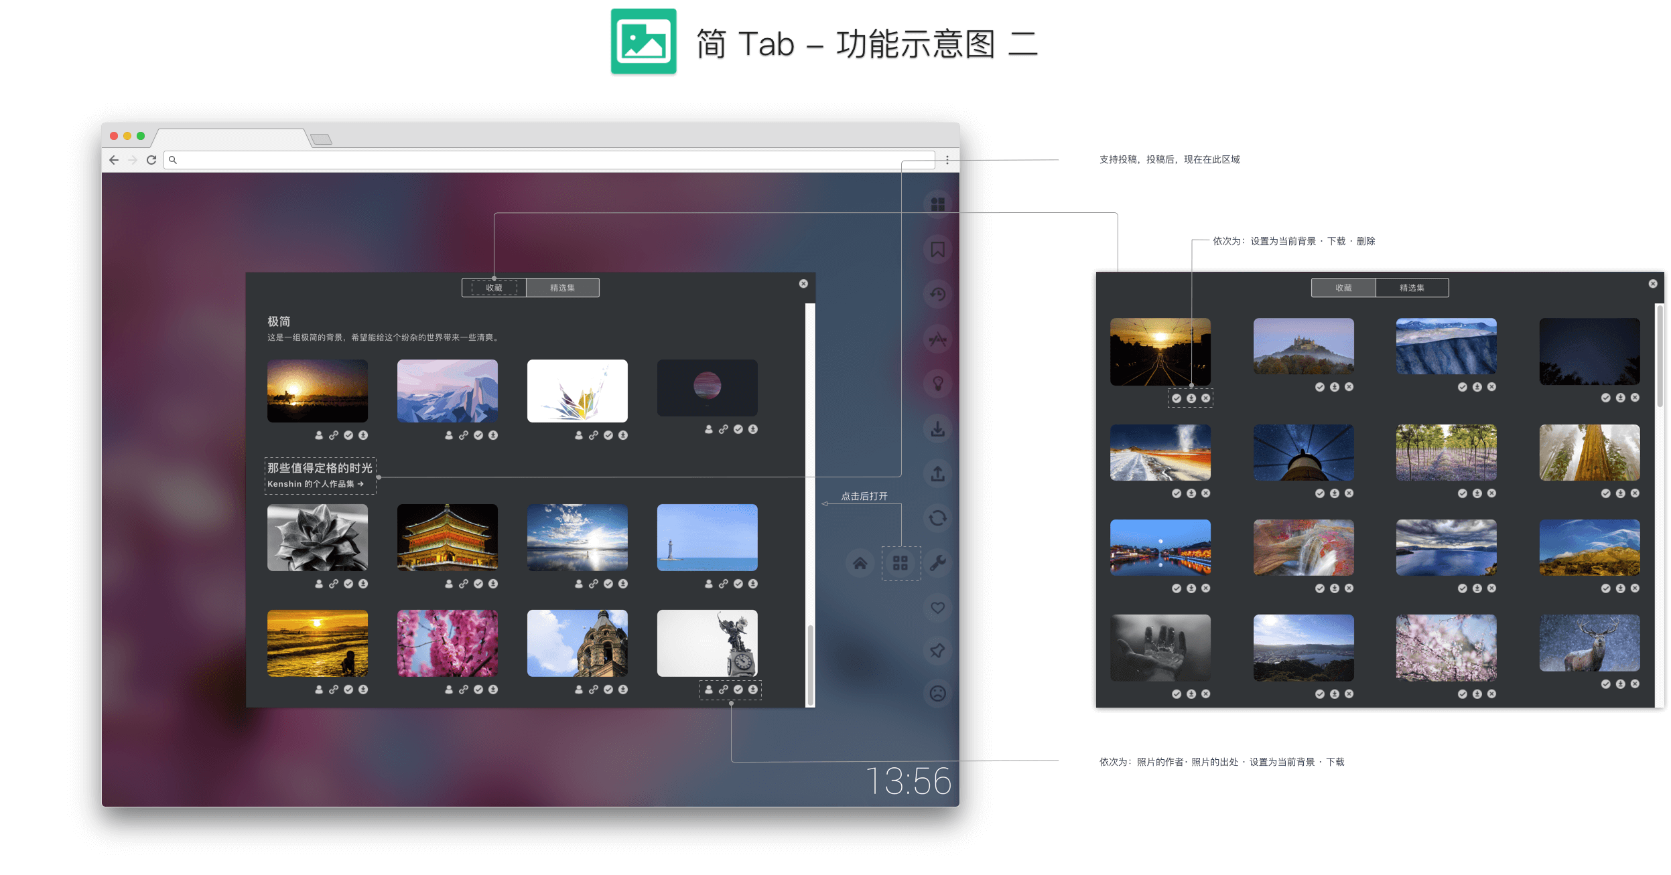Click the 那些值得定格的时光 collection title

320,468
